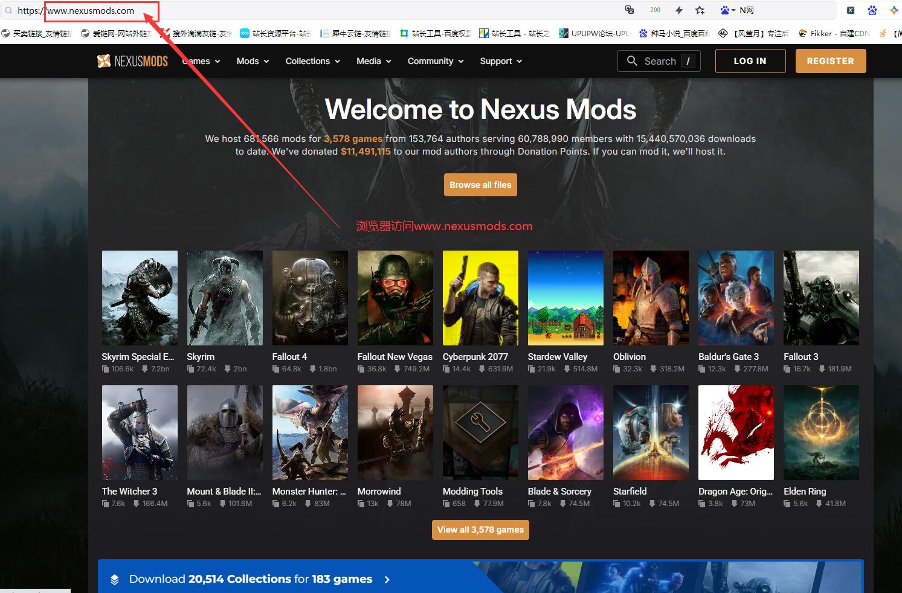
Task: Click the translate page icon in address bar
Action: (630, 10)
